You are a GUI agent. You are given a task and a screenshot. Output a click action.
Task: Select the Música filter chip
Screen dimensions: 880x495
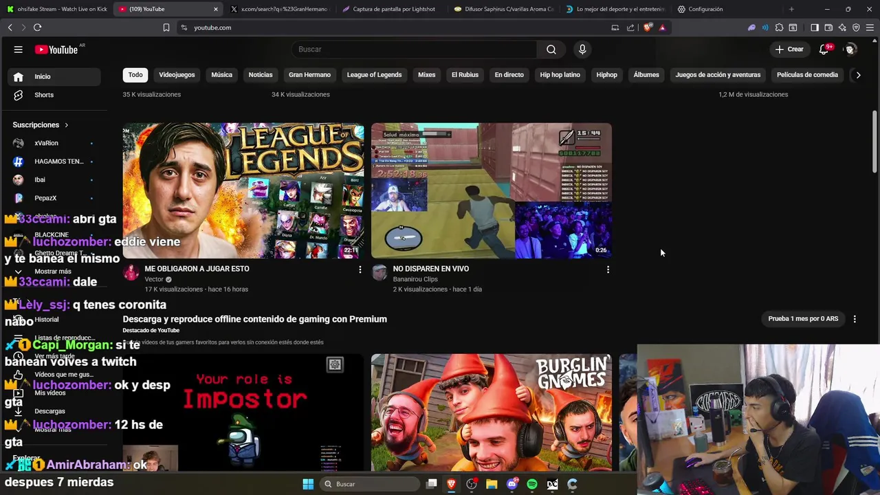coord(221,75)
